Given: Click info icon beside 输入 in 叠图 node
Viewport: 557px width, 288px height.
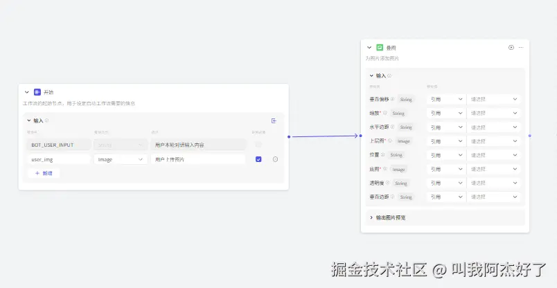Looking at the screenshot, I should (389, 75).
